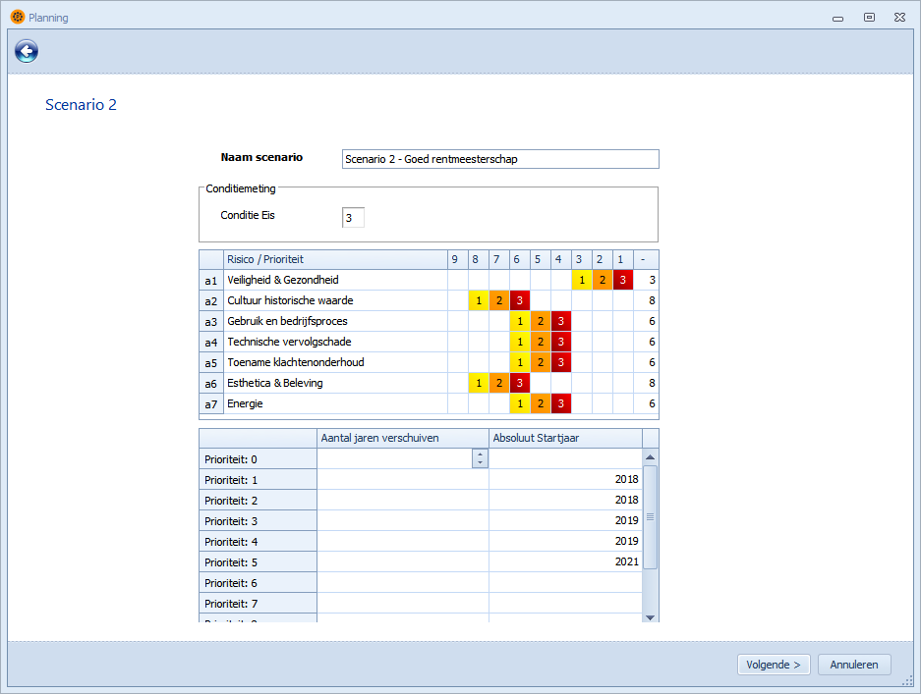Click the Risico / Prioriteit column header
The height and width of the screenshot is (694, 921).
click(332, 259)
